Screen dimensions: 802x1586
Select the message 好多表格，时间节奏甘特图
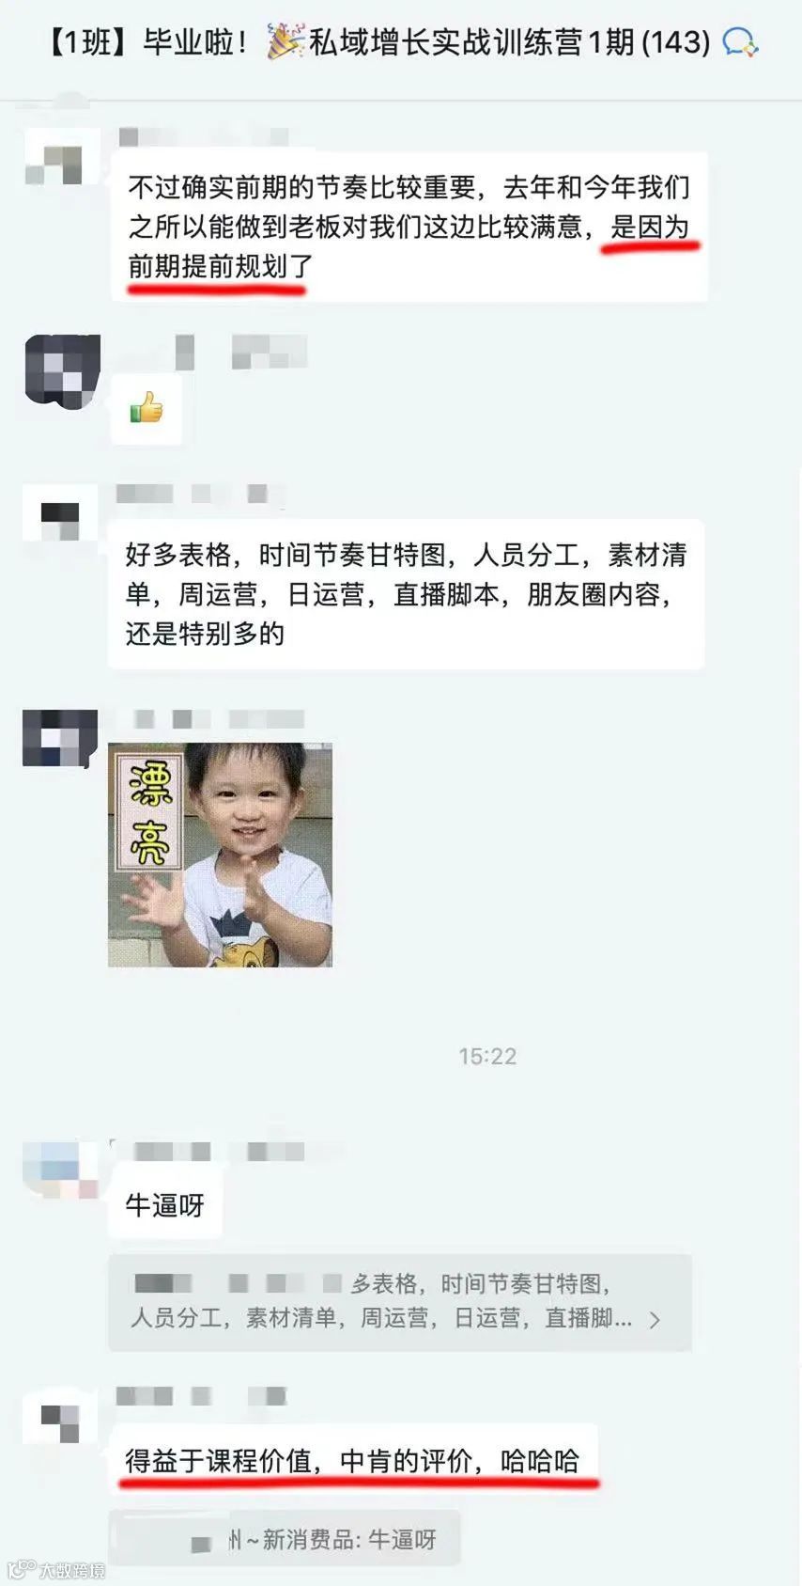[x=406, y=593]
